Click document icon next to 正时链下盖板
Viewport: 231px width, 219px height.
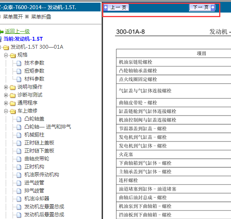pos(19,151)
